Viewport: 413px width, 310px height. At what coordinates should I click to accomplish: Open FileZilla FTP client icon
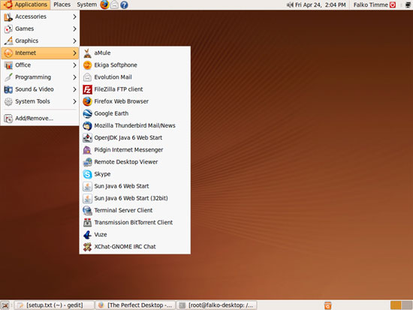pos(87,89)
